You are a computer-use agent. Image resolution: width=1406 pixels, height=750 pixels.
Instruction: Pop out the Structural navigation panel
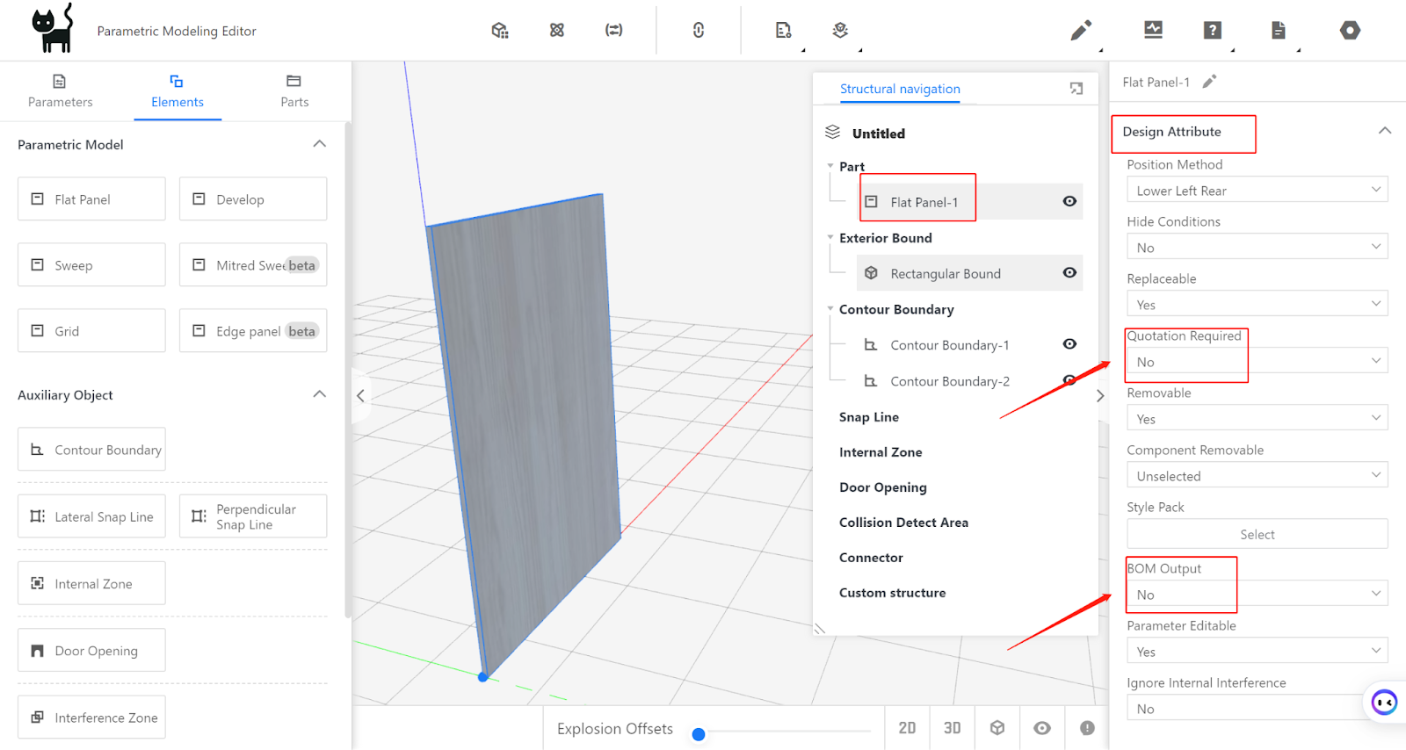(x=1076, y=89)
